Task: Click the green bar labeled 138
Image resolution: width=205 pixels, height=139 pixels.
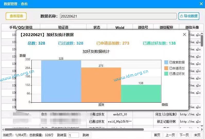Action: [x=141, y=93]
